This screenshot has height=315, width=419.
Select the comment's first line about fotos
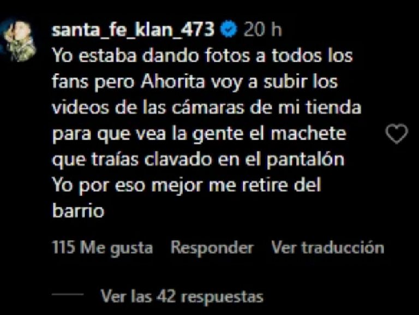202,56
